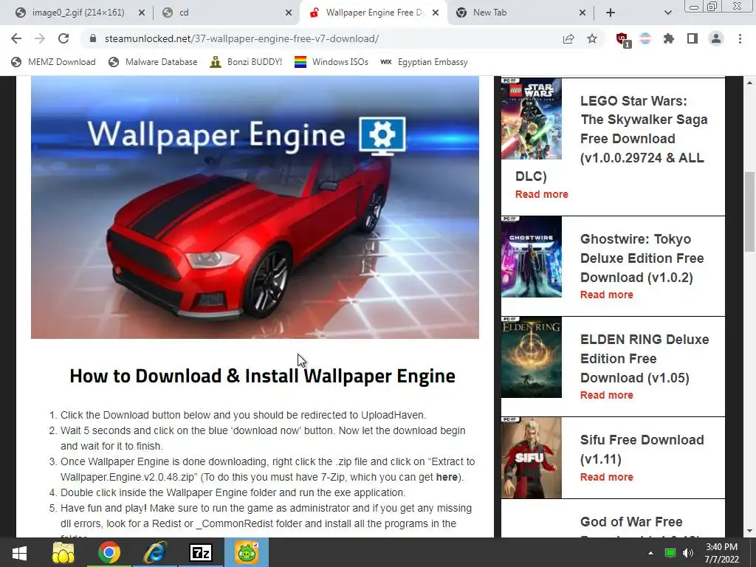756x567 pixels.
Task: Open Malware Database bookmark
Action: point(153,62)
